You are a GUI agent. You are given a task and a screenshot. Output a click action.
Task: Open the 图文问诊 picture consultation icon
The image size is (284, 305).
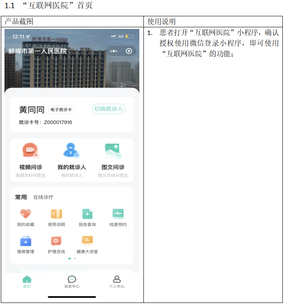tap(113, 151)
